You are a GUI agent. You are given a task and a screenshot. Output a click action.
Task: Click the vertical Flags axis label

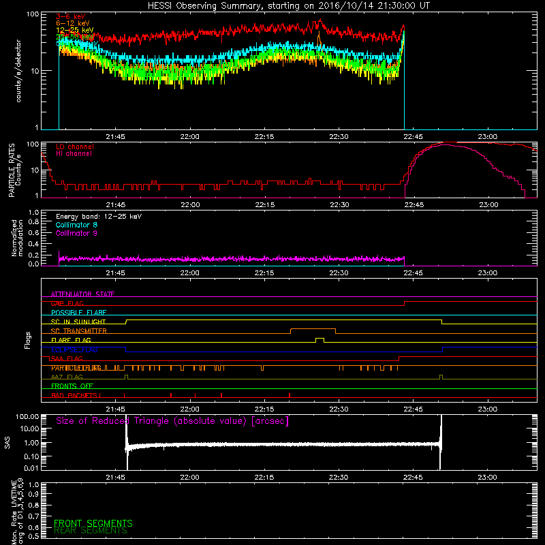[28, 340]
